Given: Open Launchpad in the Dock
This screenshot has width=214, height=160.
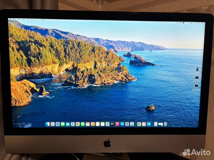Looking at the screenshot, I should click(53, 124).
